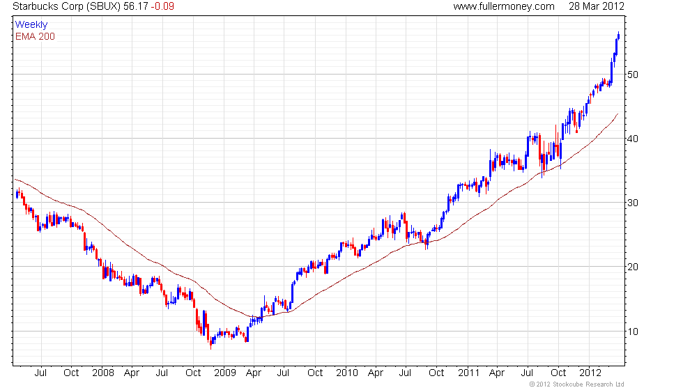Screen dimensions: 683x390
Task: Select the last price 56.17
Action: tap(135, 6)
